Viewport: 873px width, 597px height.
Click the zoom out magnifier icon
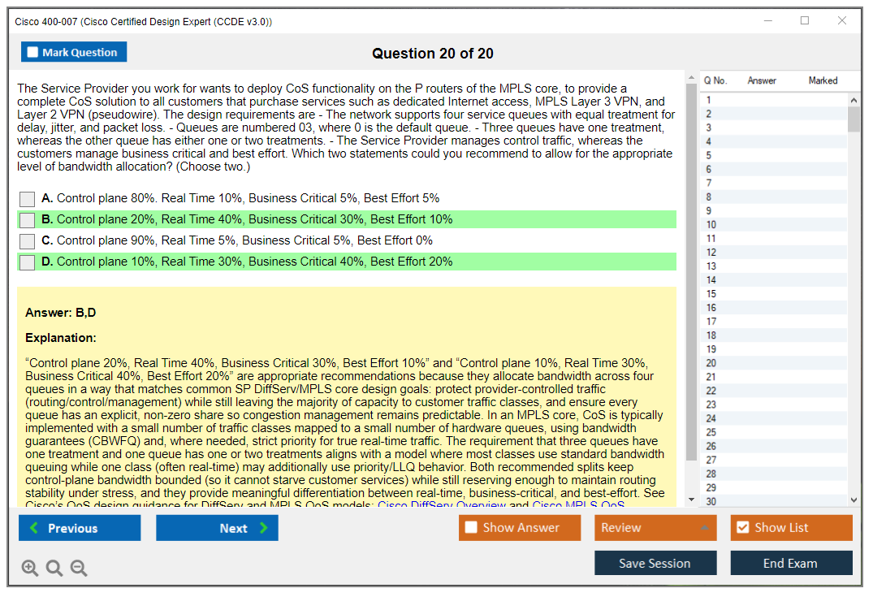79,568
